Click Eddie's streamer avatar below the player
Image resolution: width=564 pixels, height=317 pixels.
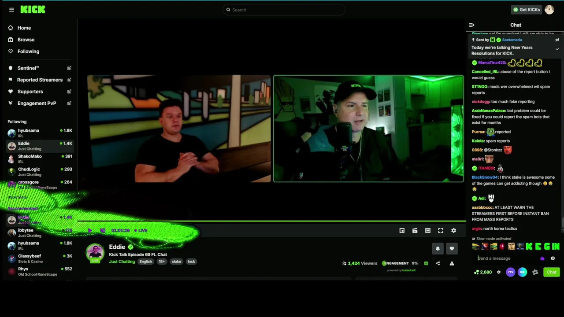point(95,253)
